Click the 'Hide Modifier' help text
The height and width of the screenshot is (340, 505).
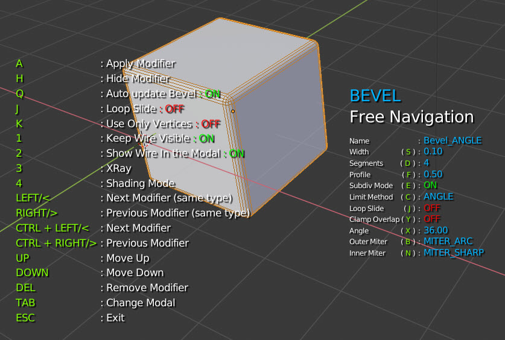pyautogui.click(x=138, y=78)
